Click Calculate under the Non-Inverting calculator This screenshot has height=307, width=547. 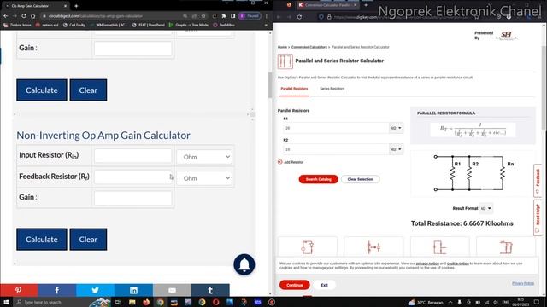click(42, 240)
